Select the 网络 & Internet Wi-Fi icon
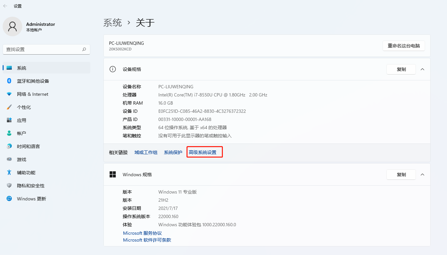Screen dimensions: 447x255 coord(9,94)
